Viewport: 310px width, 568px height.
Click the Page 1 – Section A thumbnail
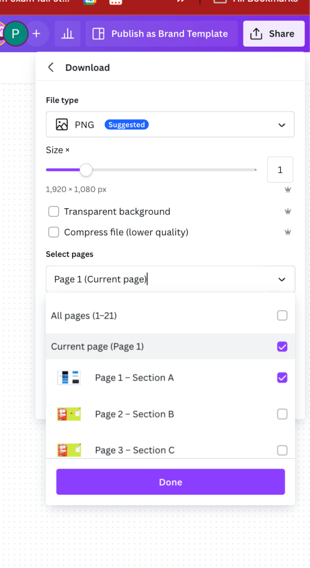coord(69,378)
